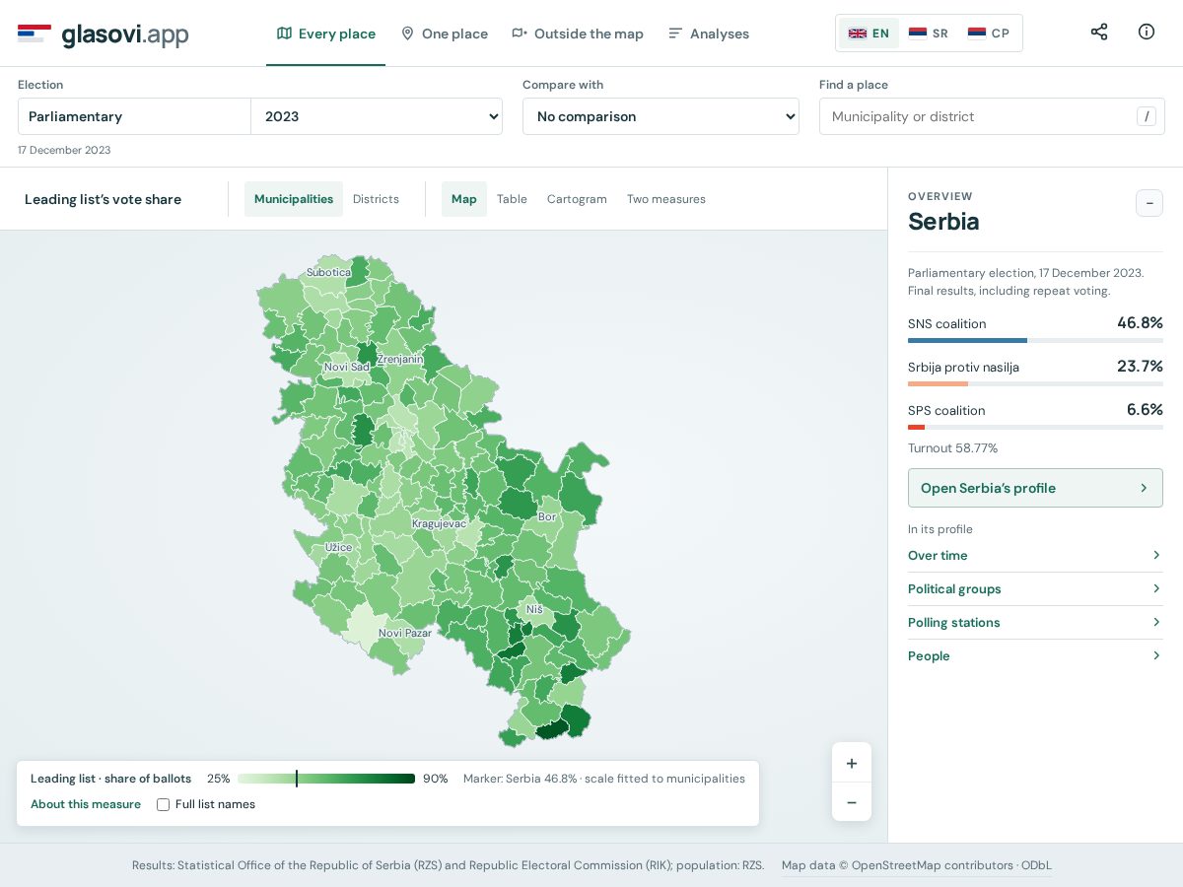The height and width of the screenshot is (887, 1183).
Task: Go to Analyses tab
Action: 708,34
